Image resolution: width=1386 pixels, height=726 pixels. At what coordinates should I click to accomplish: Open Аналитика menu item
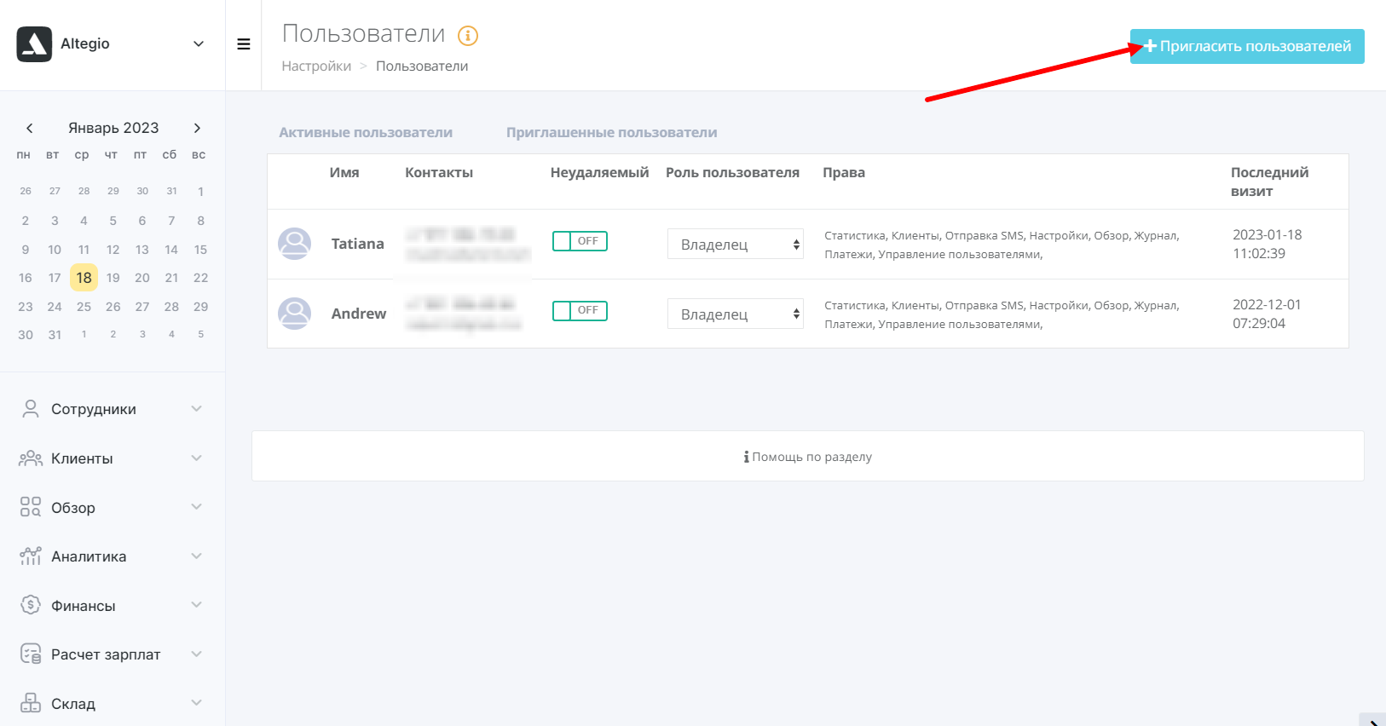112,556
